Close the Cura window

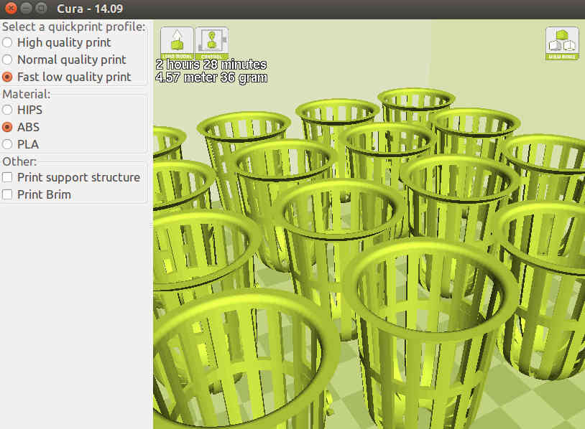[11, 8]
